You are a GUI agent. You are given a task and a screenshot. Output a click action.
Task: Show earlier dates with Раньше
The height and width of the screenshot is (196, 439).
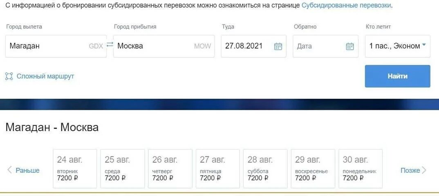click(x=27, y=170)
